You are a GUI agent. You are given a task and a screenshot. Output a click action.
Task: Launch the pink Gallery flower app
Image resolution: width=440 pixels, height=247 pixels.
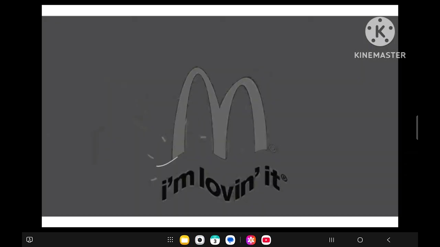point(251,240)
